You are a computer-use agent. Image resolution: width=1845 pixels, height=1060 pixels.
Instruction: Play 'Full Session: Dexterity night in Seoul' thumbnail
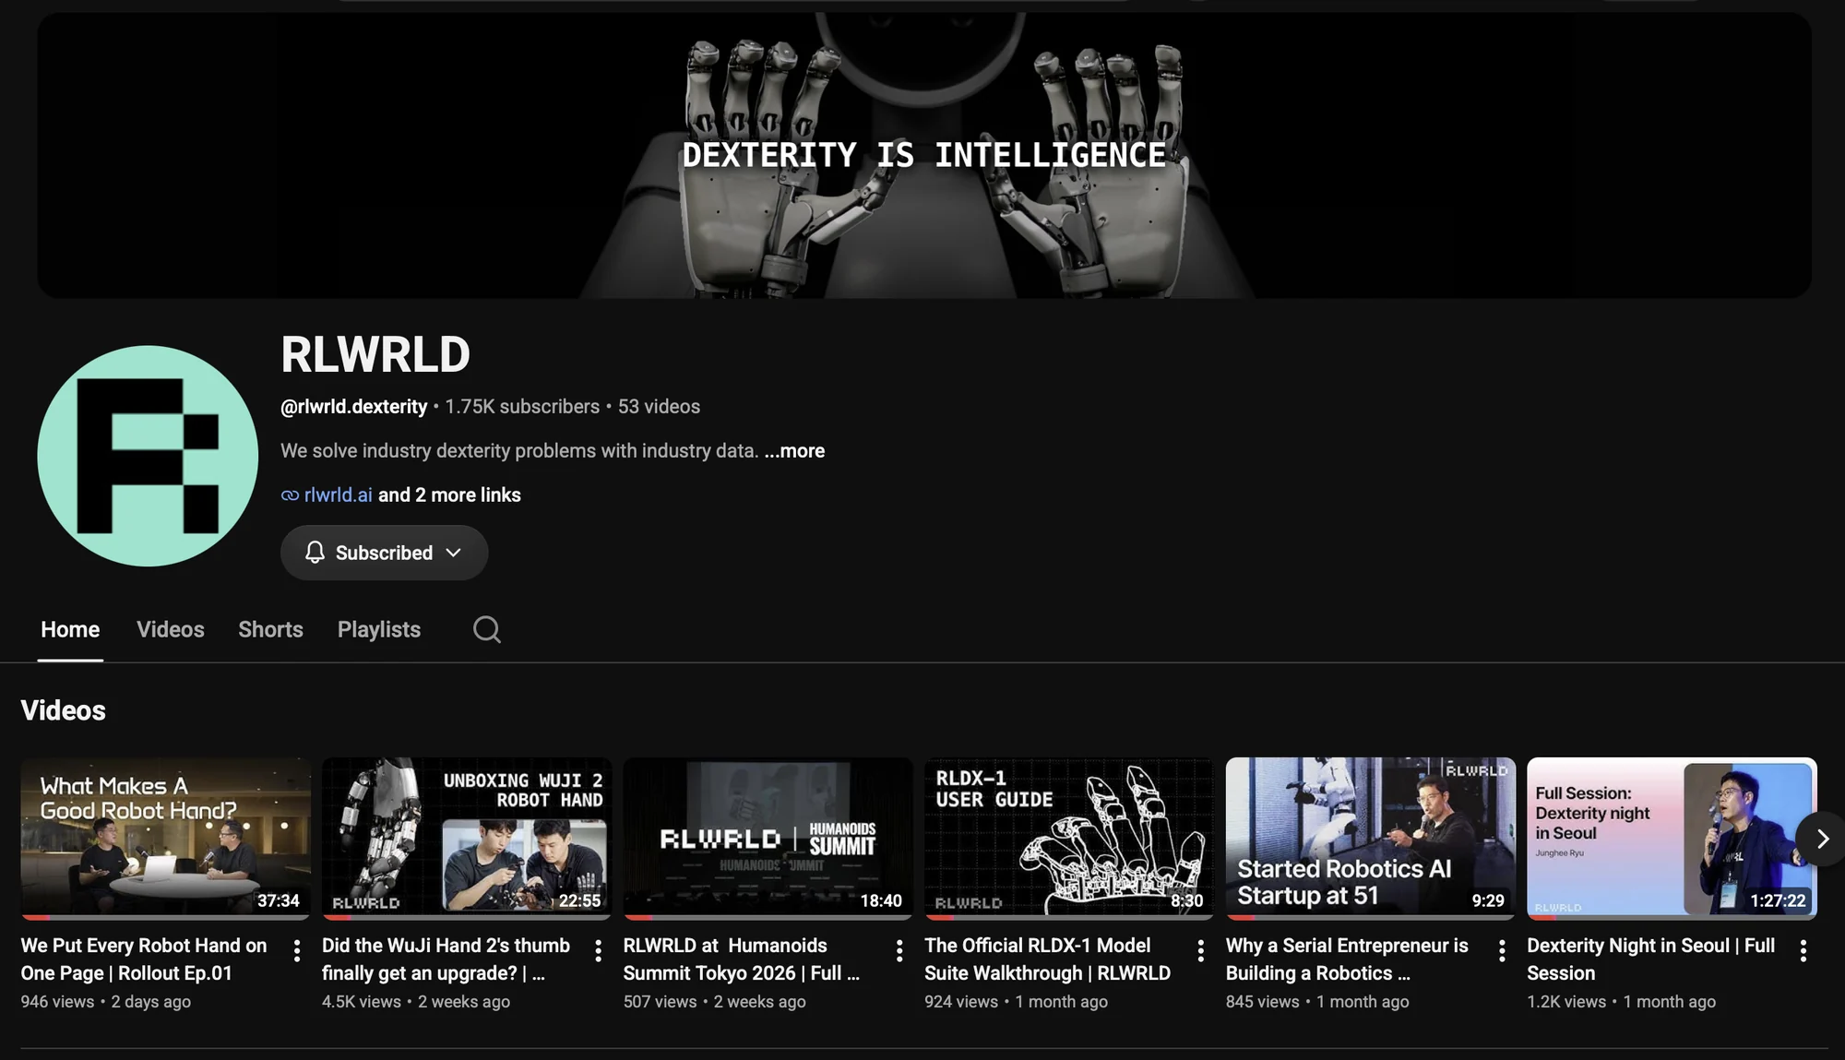click(1672, 838)
